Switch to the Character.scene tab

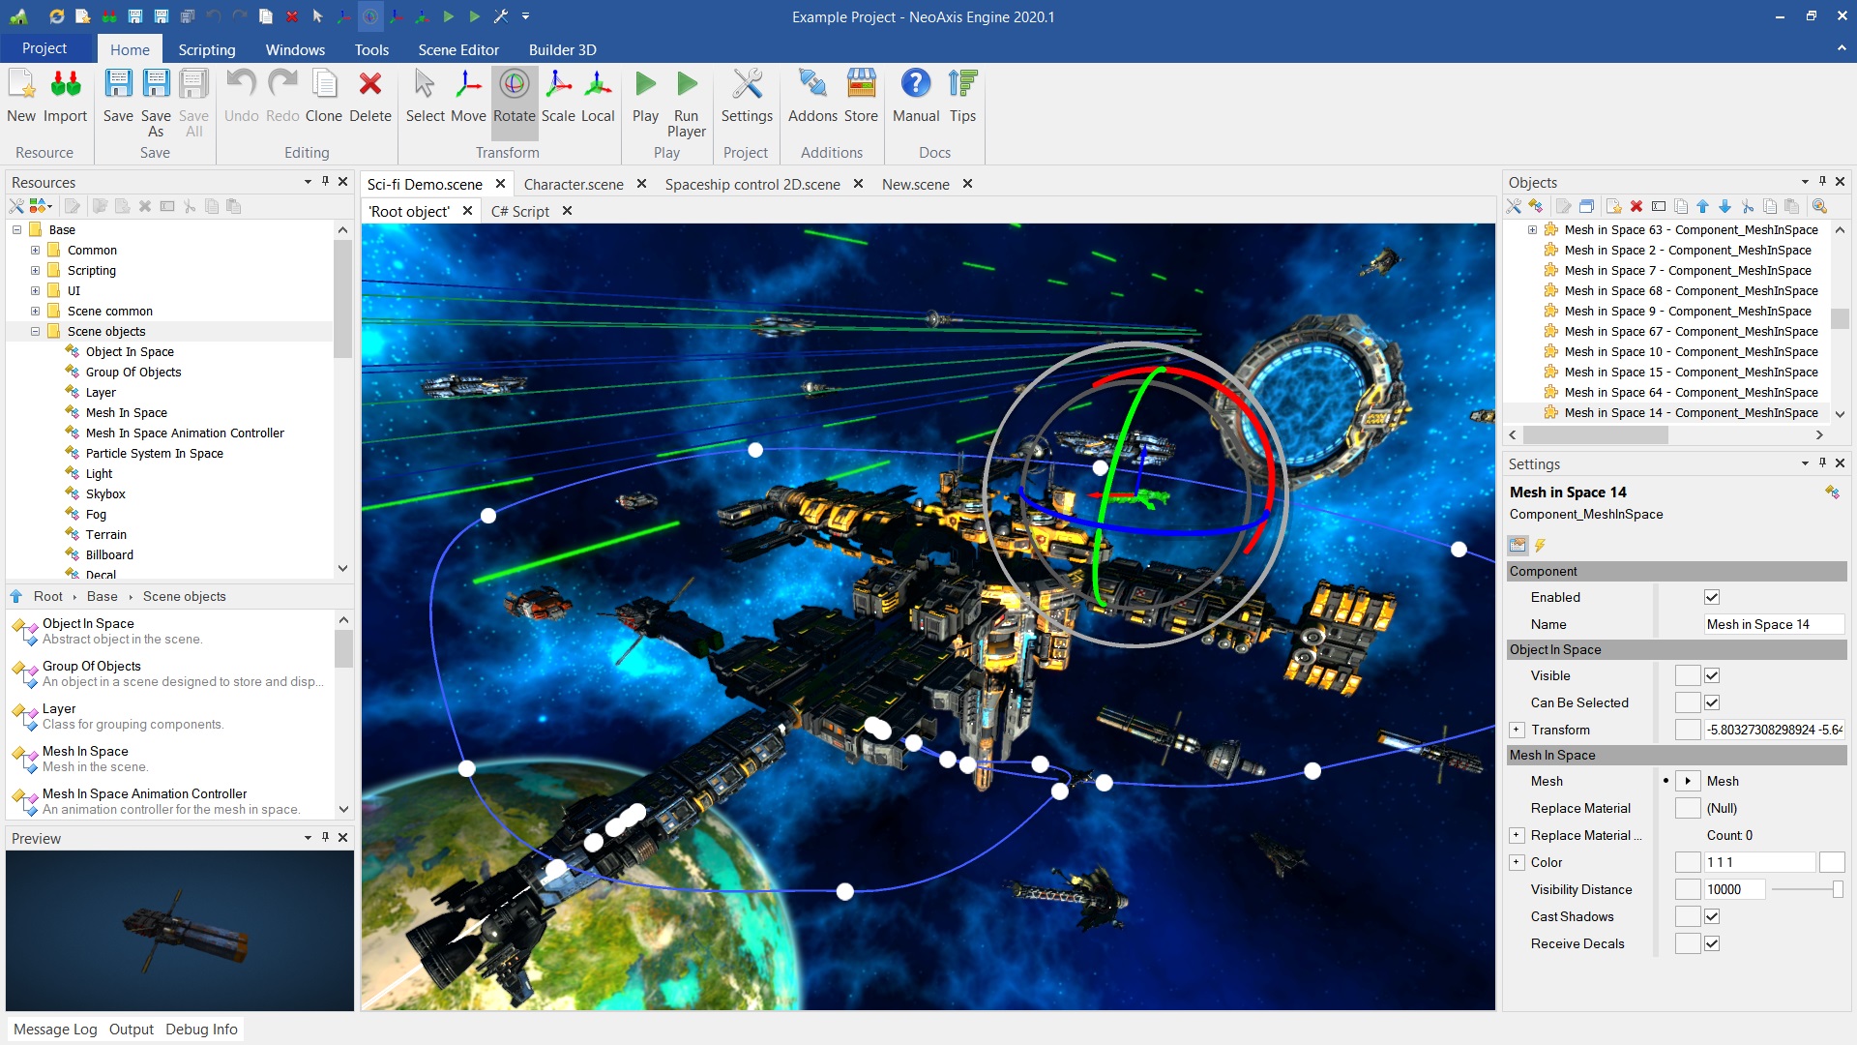[x=573, y=184]
